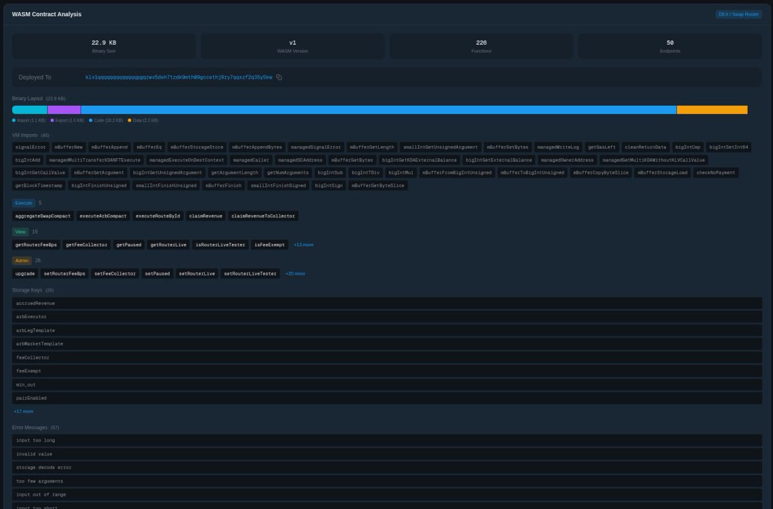Select the setFeeCollector admin endpoint
This screenshot has width=773, height=509.
pos(115,274)
